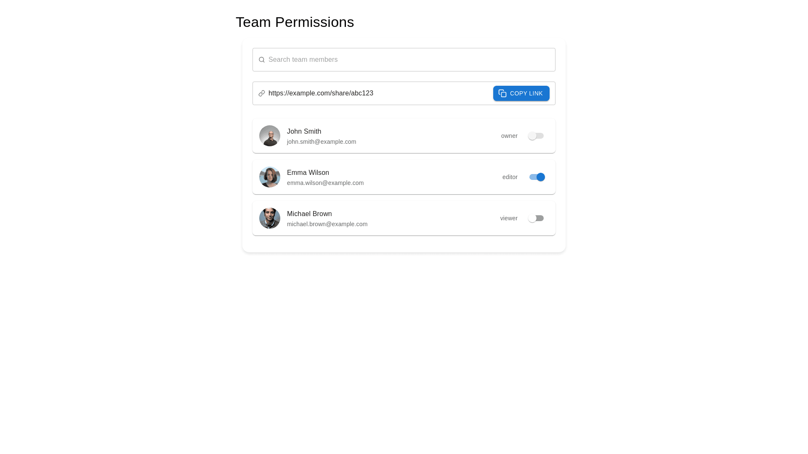Image resolution: width=808 pixels, height=454 pixels.
Task: Click the share URL text field
Action: click(x=375, y=93)
